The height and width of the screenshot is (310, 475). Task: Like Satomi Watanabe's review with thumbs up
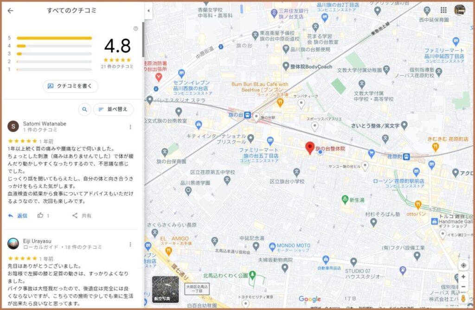[x=41, y=216]
